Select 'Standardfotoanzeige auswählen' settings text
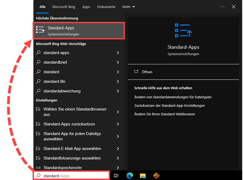 [72, 158]
